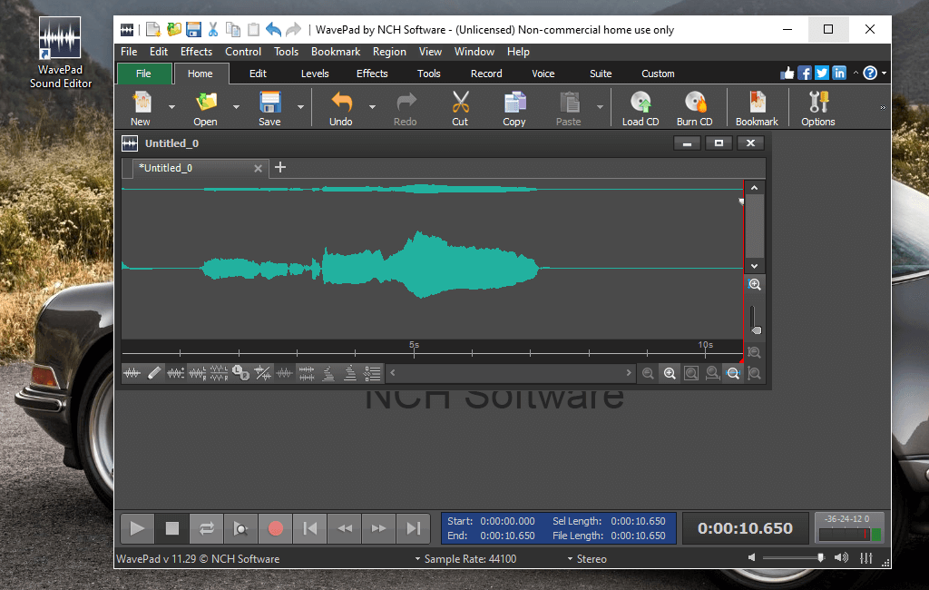
Task: Click the zoom to selection magnifier icon
Action: 712,373
